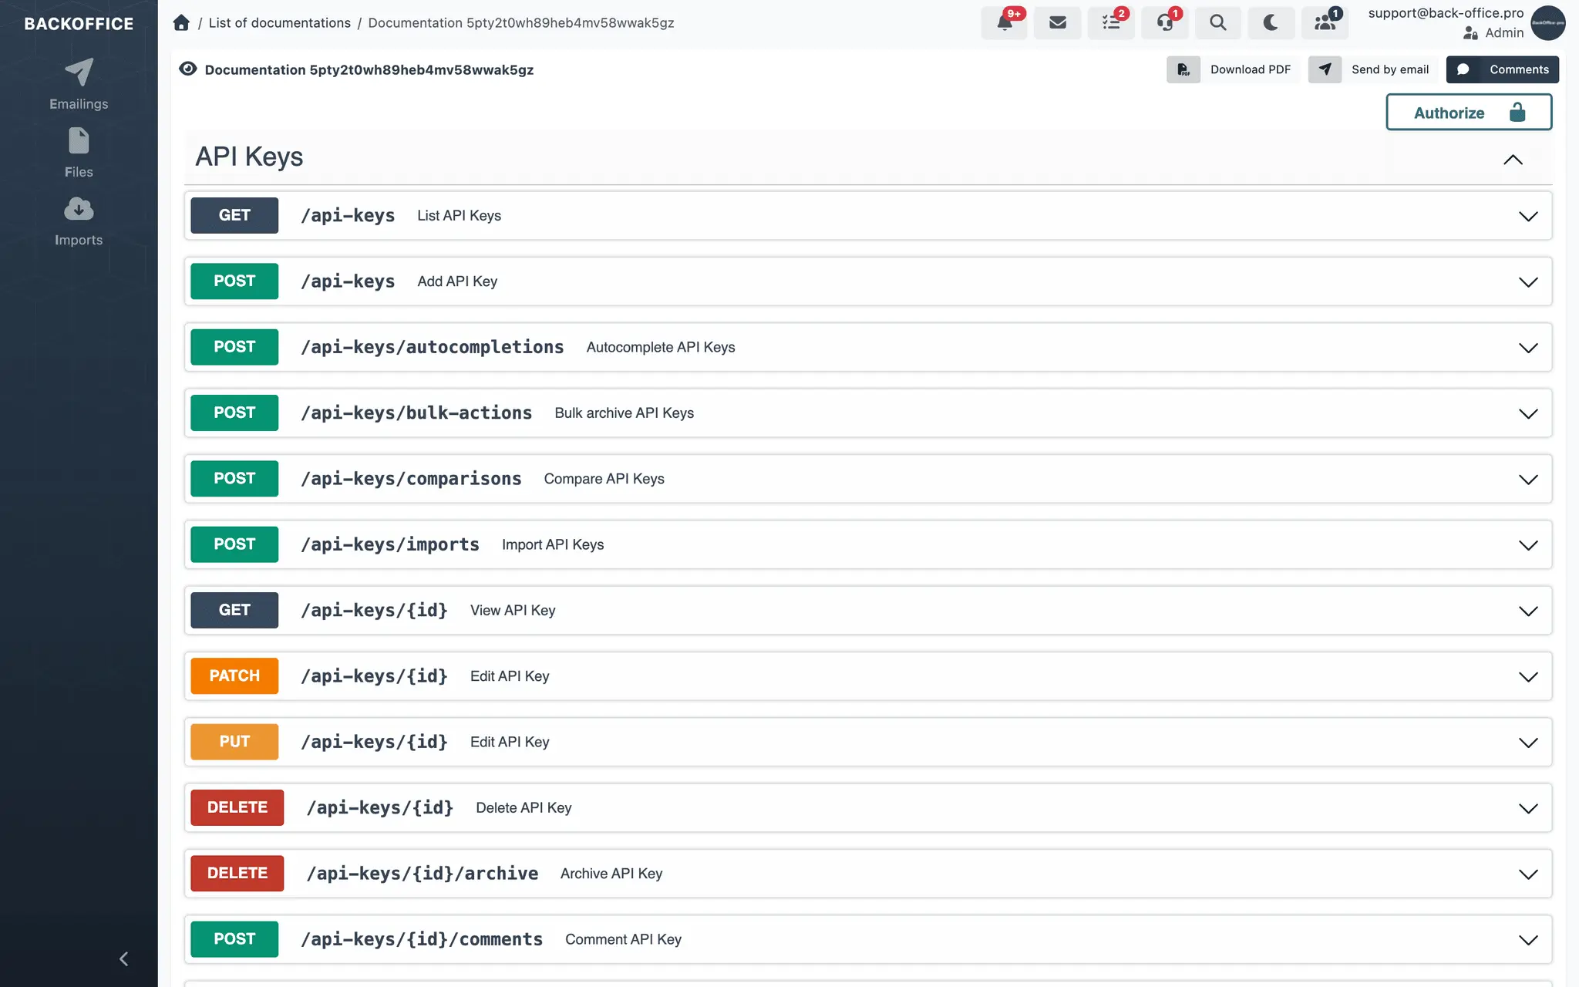Open the notifications bell icon
Viewport: 1579px width, 987px height.
tap(1004, 22)
